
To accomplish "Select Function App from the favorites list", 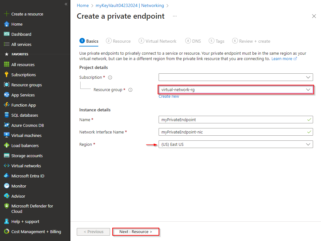I will (24, 105).
